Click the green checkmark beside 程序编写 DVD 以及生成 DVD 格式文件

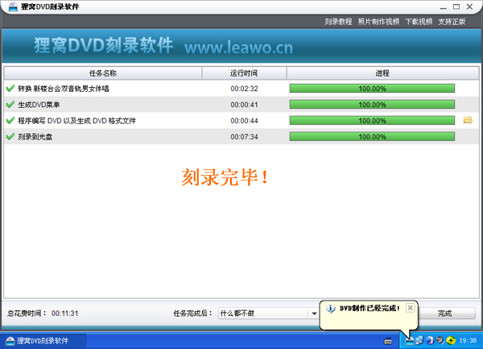click(10, 121)
